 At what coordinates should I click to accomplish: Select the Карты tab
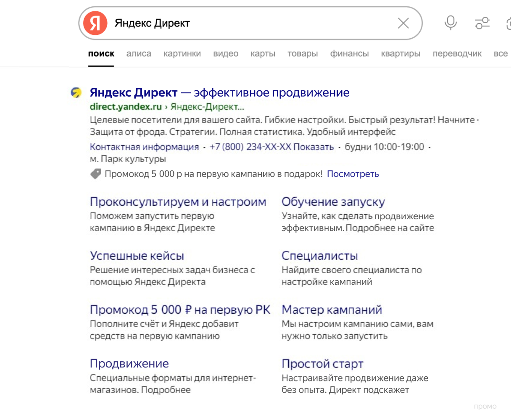click(x=263, y=54)
